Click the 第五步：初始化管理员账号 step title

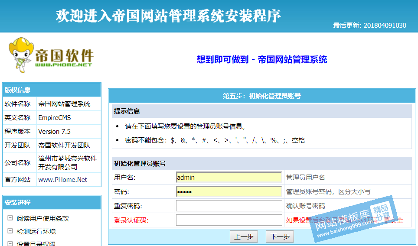pos(262,96)
